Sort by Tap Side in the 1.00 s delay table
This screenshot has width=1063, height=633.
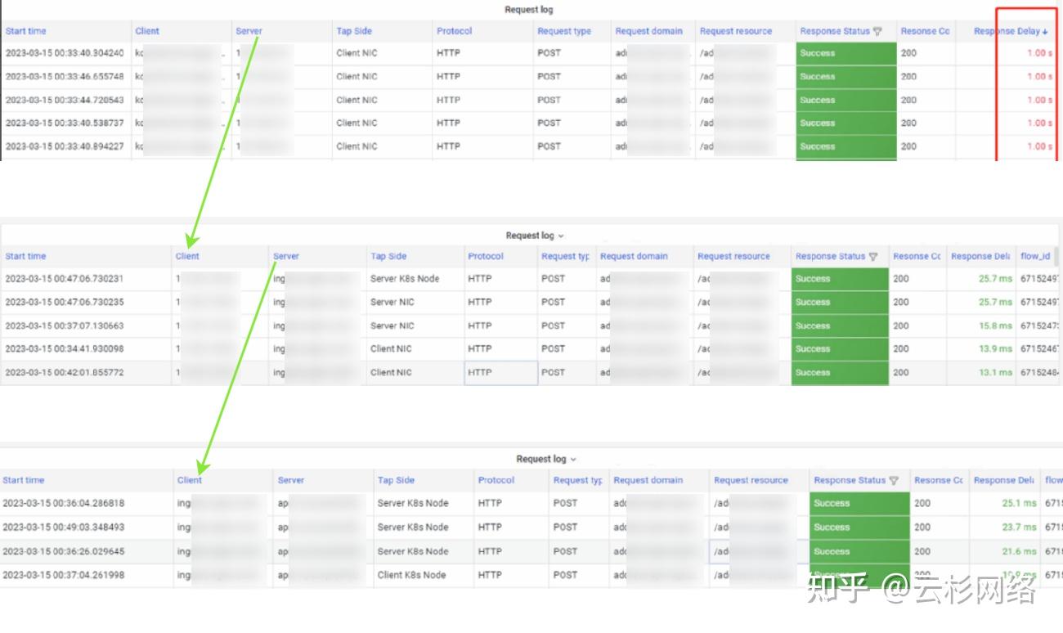[354, 31]
